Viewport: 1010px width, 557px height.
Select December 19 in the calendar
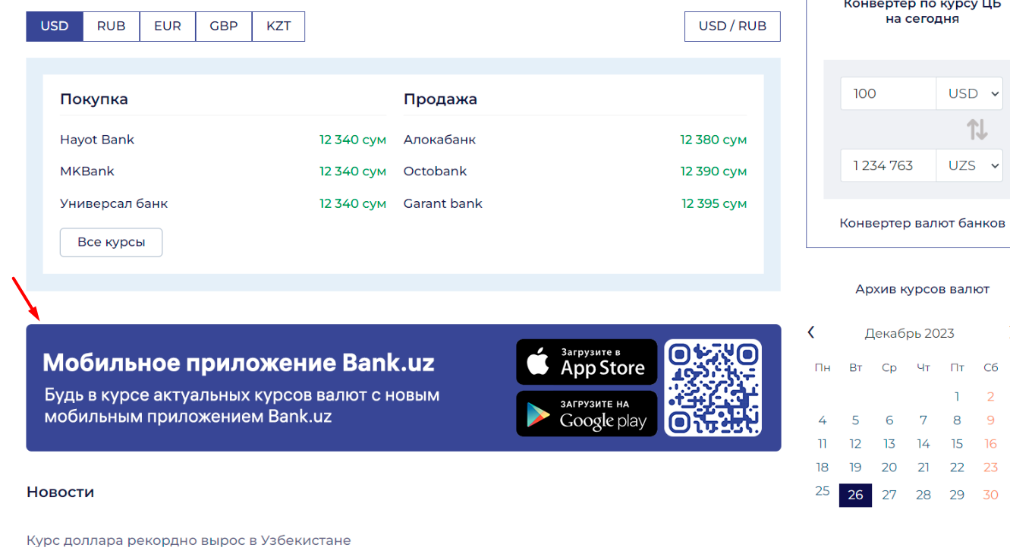tap(855, 467)
